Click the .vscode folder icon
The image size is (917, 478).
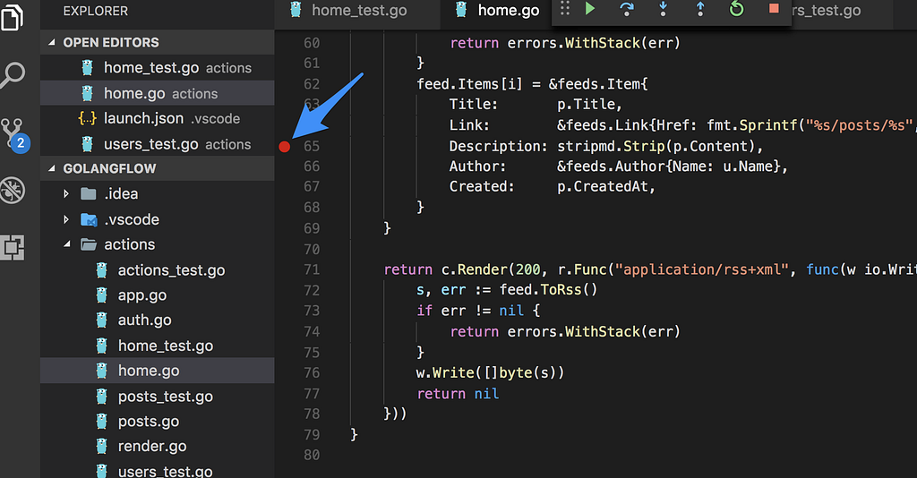(89, 219)
